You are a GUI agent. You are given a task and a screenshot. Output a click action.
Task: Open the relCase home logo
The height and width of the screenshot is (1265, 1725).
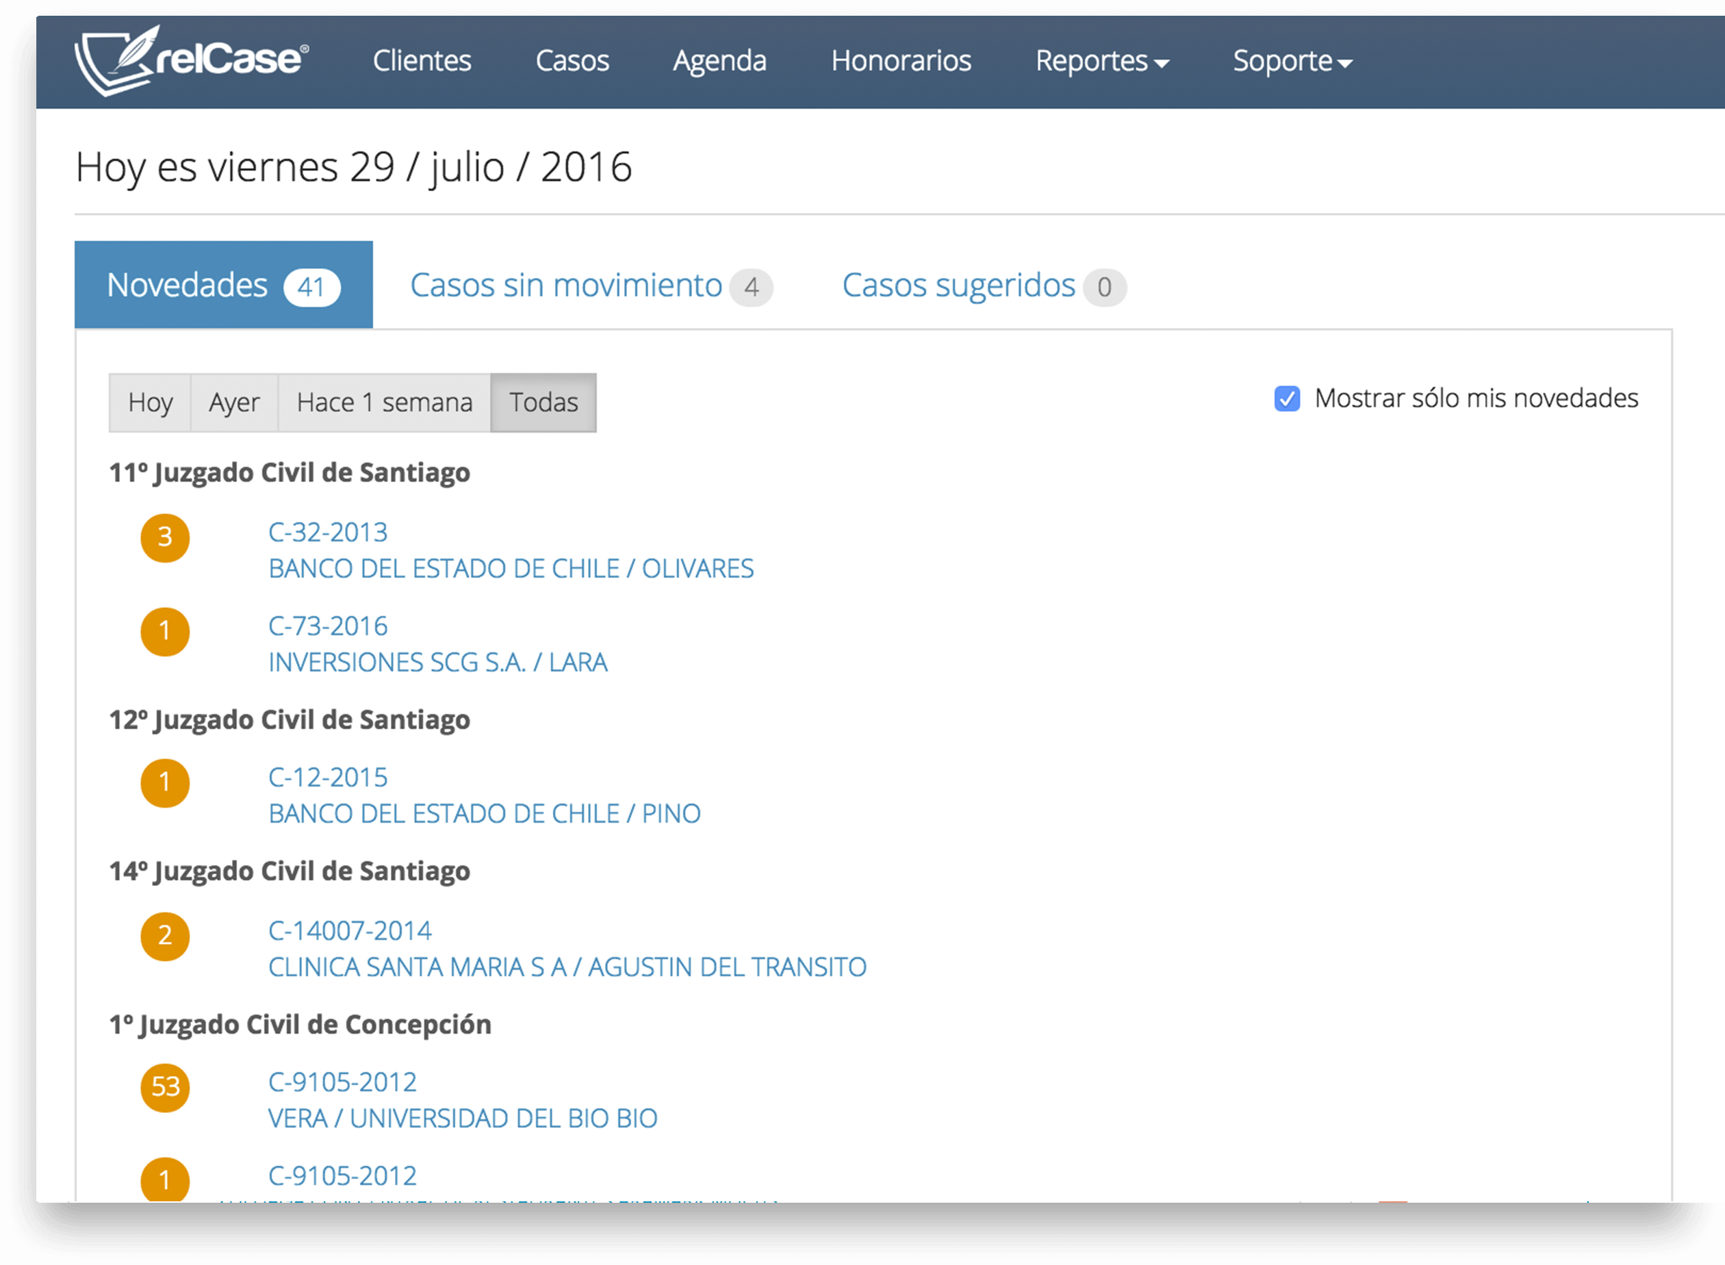[x=192, y=60]
